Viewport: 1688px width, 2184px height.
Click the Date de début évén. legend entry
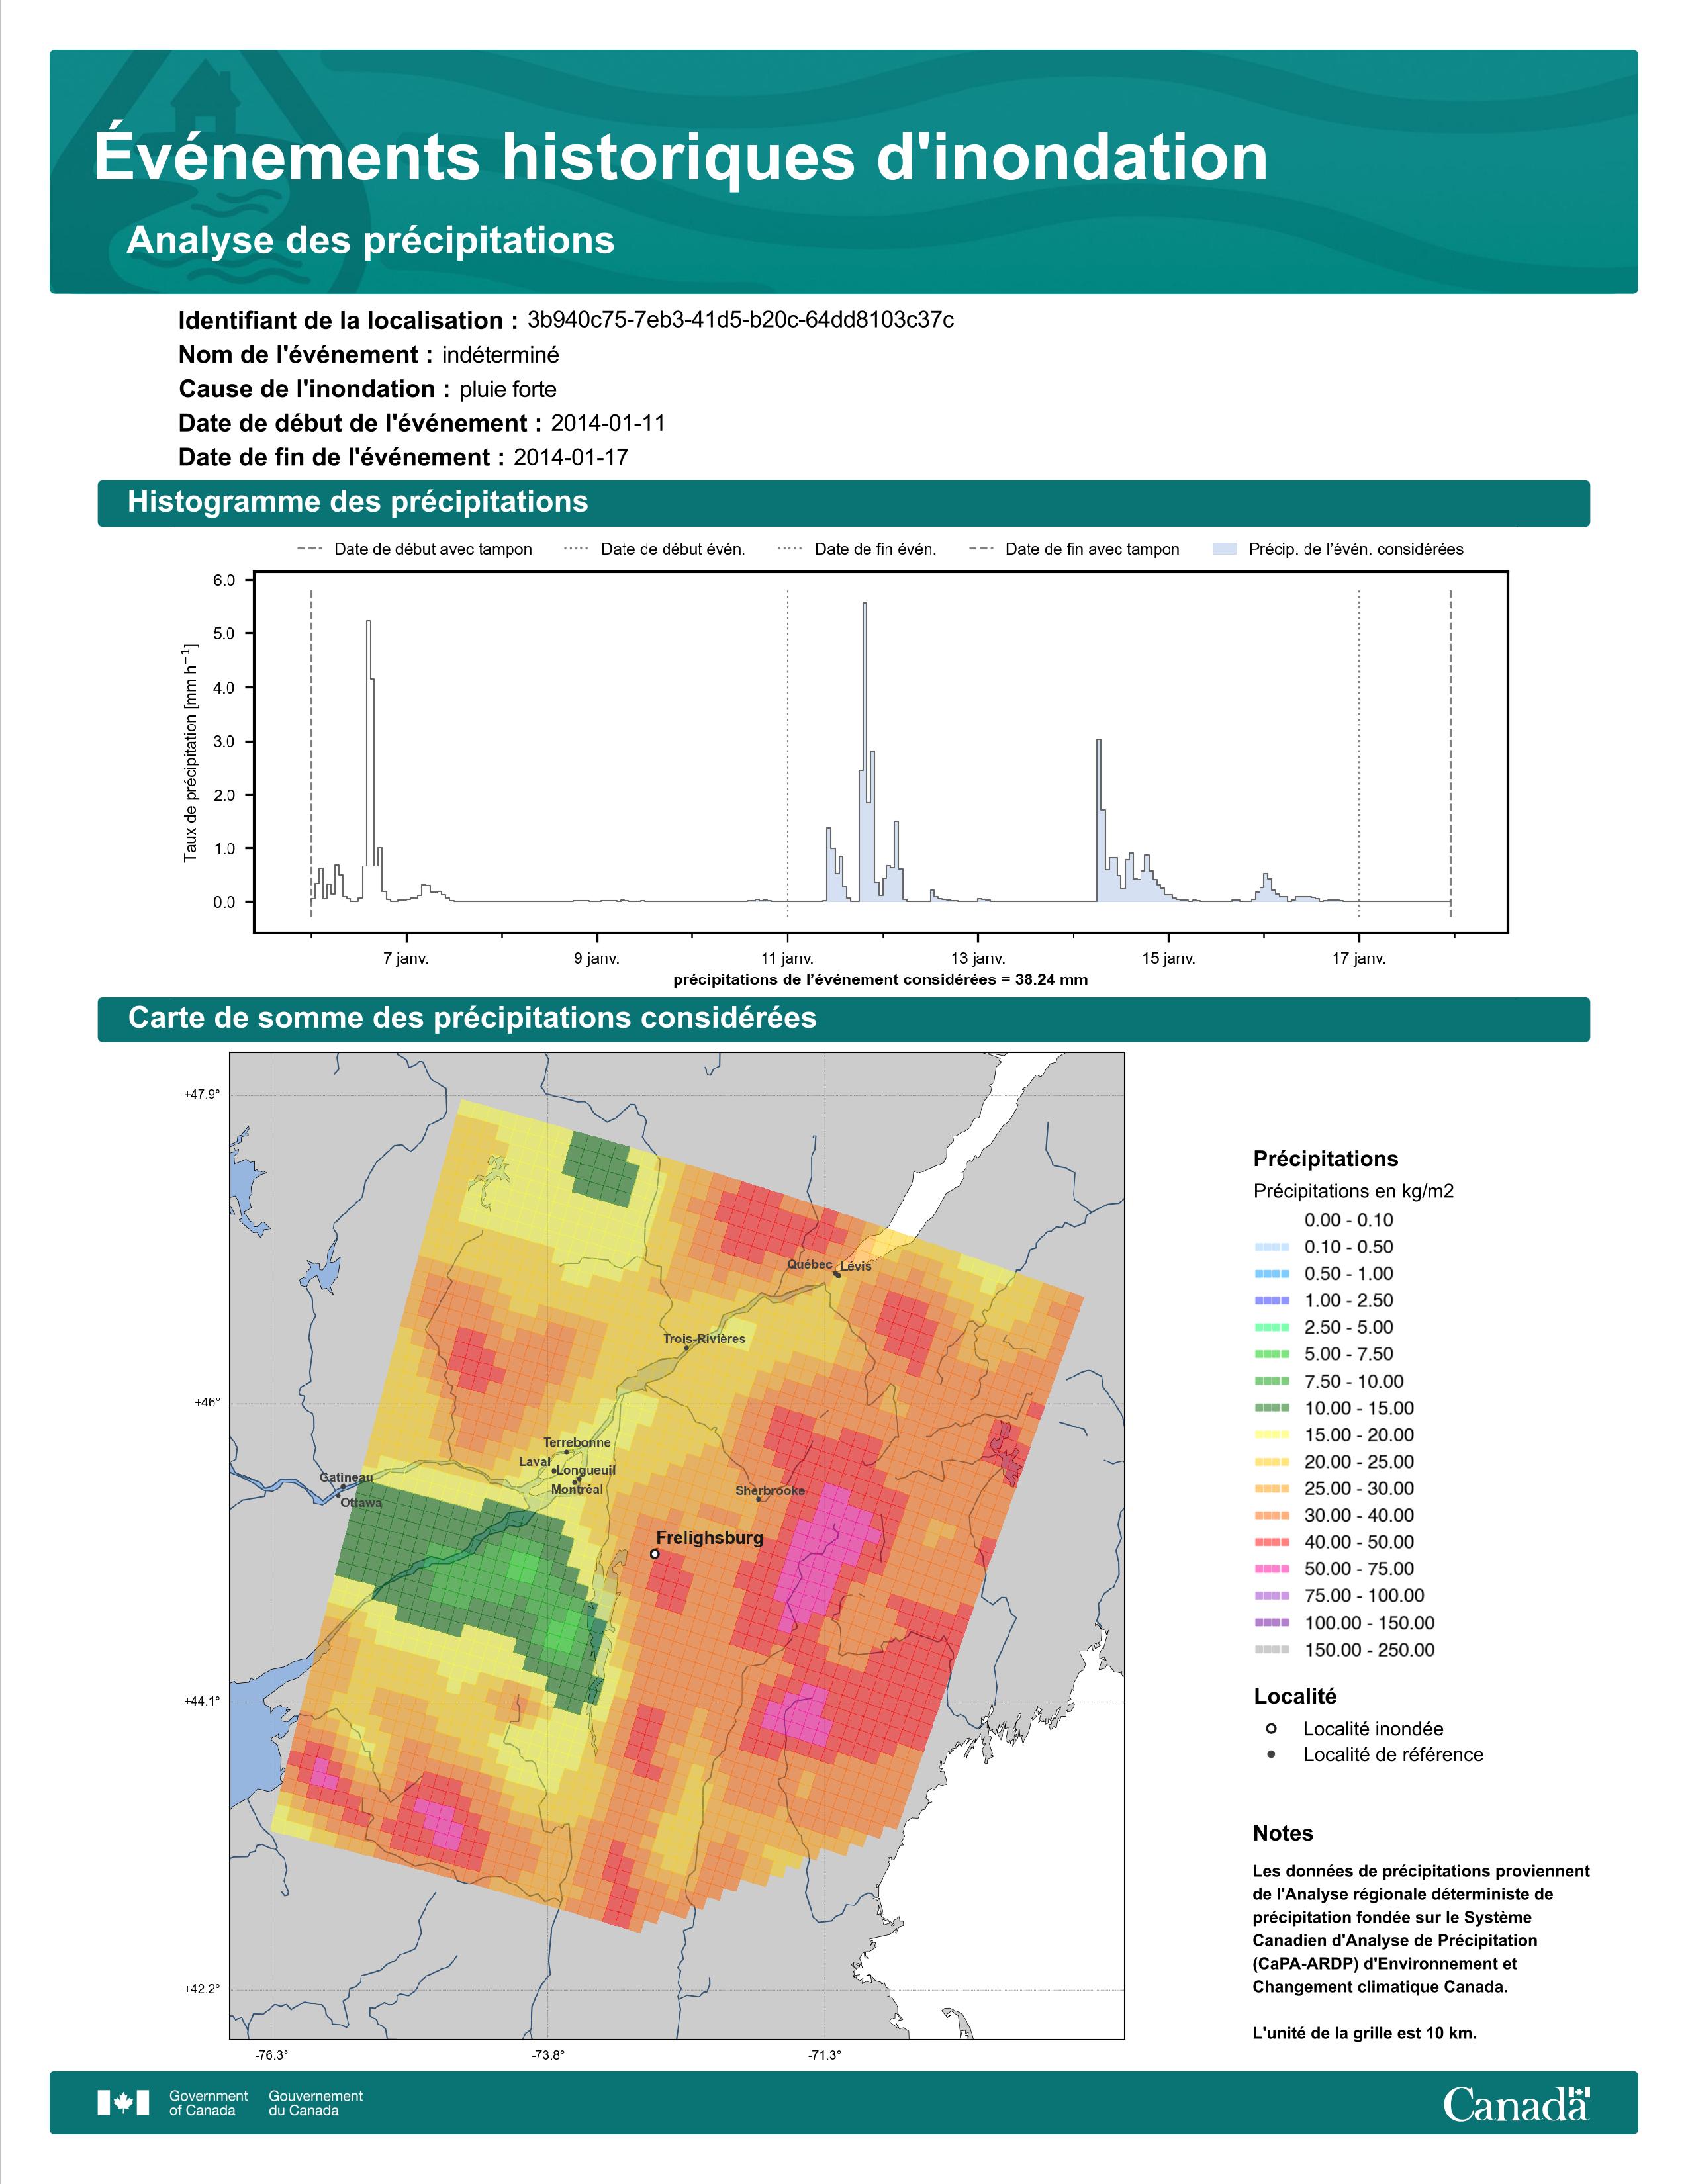(654, 549)
